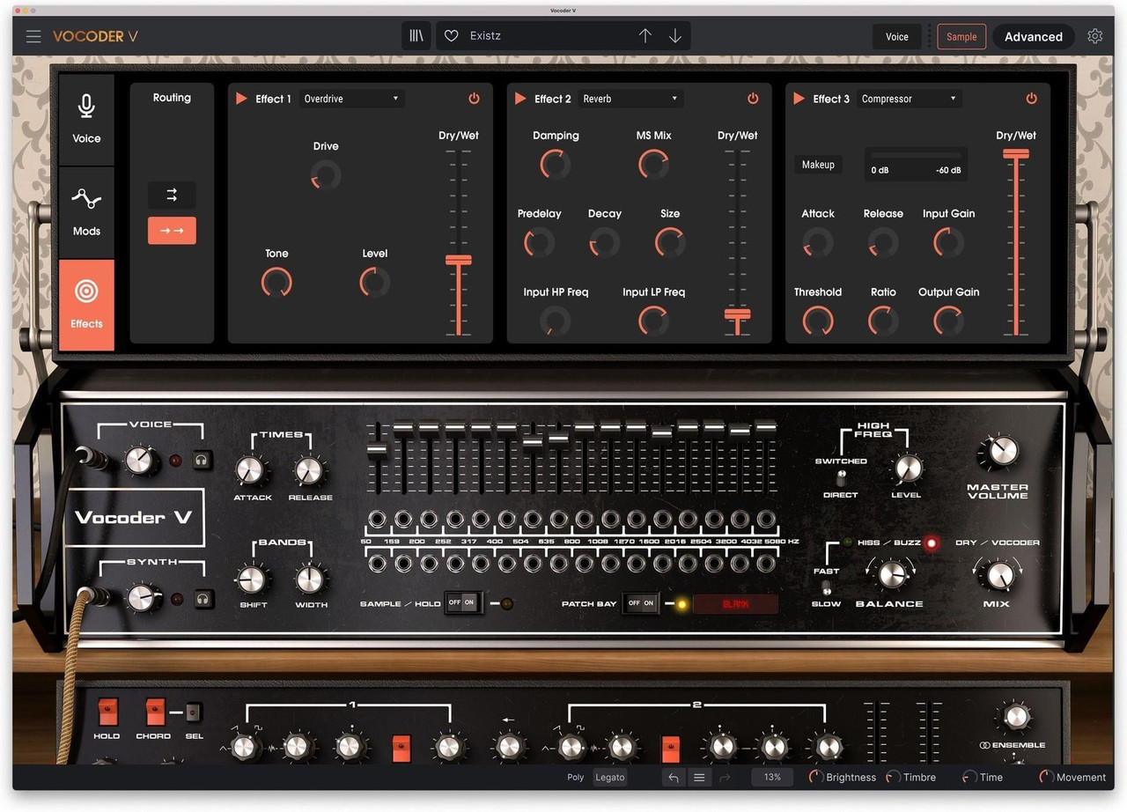Toggle Effect 1 power button
The height and width of the screenshot is (812, 1127).
[x=474, y=99]
